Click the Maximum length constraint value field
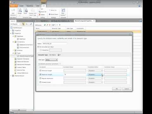The width and height of the screenshot is (152, 114). [x=75, y=74]
